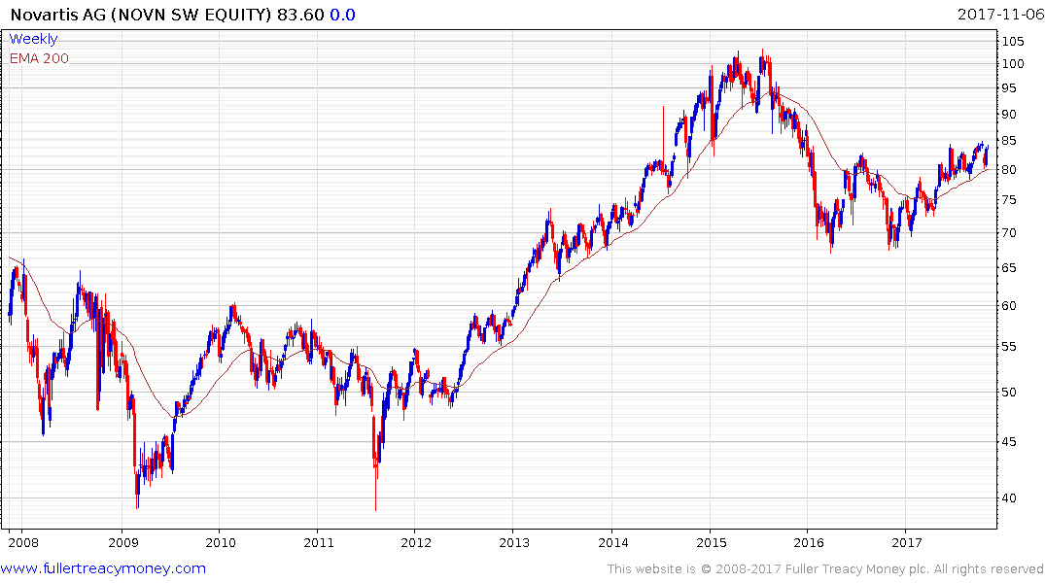Image resolution: width=1045 pixels, height=583 pixels.
Task: Click the 100 price axis label
Action: pos(1013,64)
